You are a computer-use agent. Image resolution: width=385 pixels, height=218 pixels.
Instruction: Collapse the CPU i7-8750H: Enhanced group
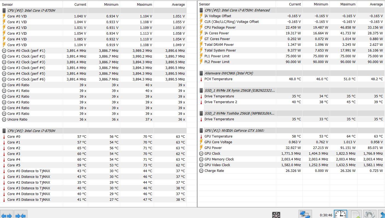point(201,10)
